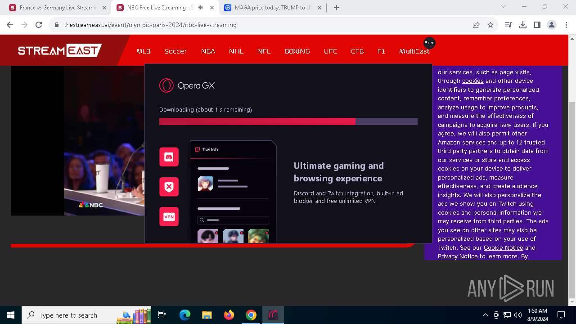Image resolution: width=576 pixels, height=324 pixels.
Task: Select the F1 menu item
Action: [x=381, y=51]
